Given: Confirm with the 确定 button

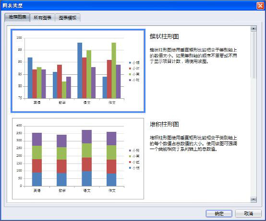Looking at the screenshot, I should [x=219, y=213].
